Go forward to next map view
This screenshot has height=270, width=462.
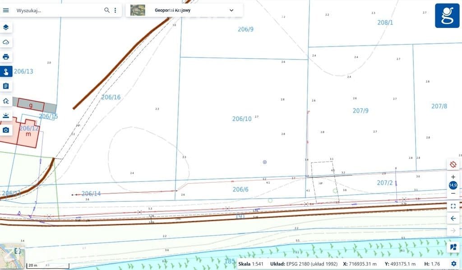(x=453, y=231)
